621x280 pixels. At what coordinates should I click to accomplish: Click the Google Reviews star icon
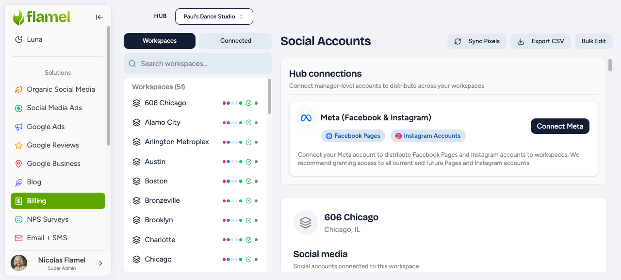[x=18, y=145]
